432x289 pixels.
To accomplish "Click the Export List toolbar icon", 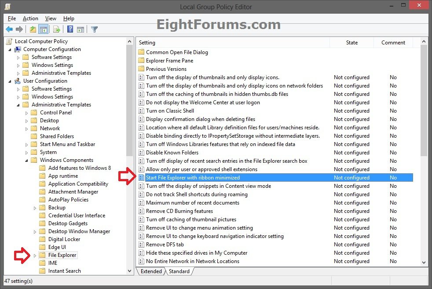I will [56, 29].
